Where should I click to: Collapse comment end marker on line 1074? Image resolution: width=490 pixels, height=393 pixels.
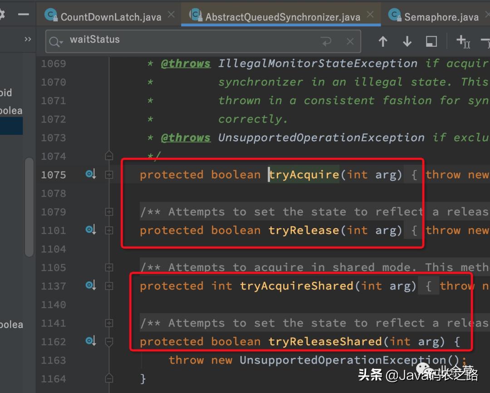click(109, 155)
